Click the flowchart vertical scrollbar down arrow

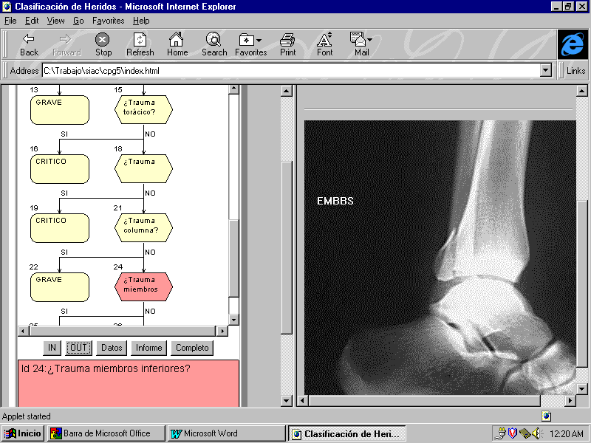tap(234, 320)
